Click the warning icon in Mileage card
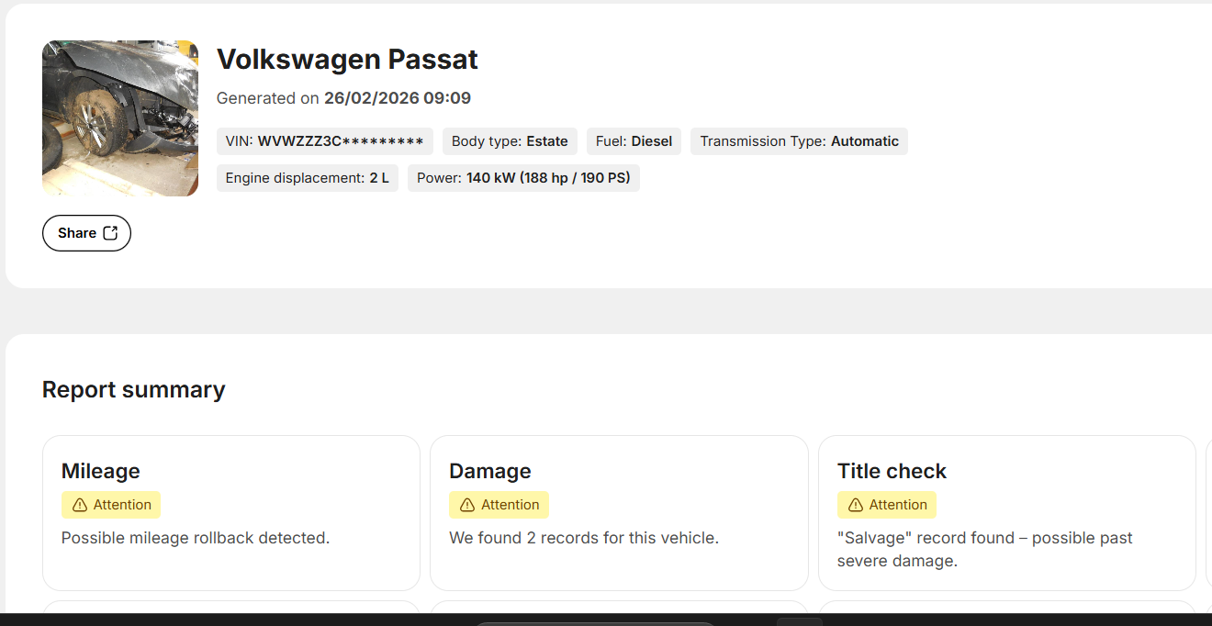The width and height of the screenshot is (1212, 626). [80, 505]
